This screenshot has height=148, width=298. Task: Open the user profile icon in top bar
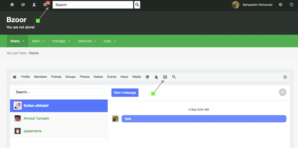[34, 5]
